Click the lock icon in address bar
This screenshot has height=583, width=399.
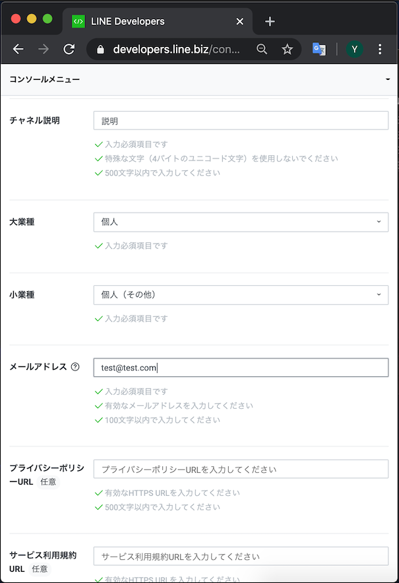click(x=100, y=50)
